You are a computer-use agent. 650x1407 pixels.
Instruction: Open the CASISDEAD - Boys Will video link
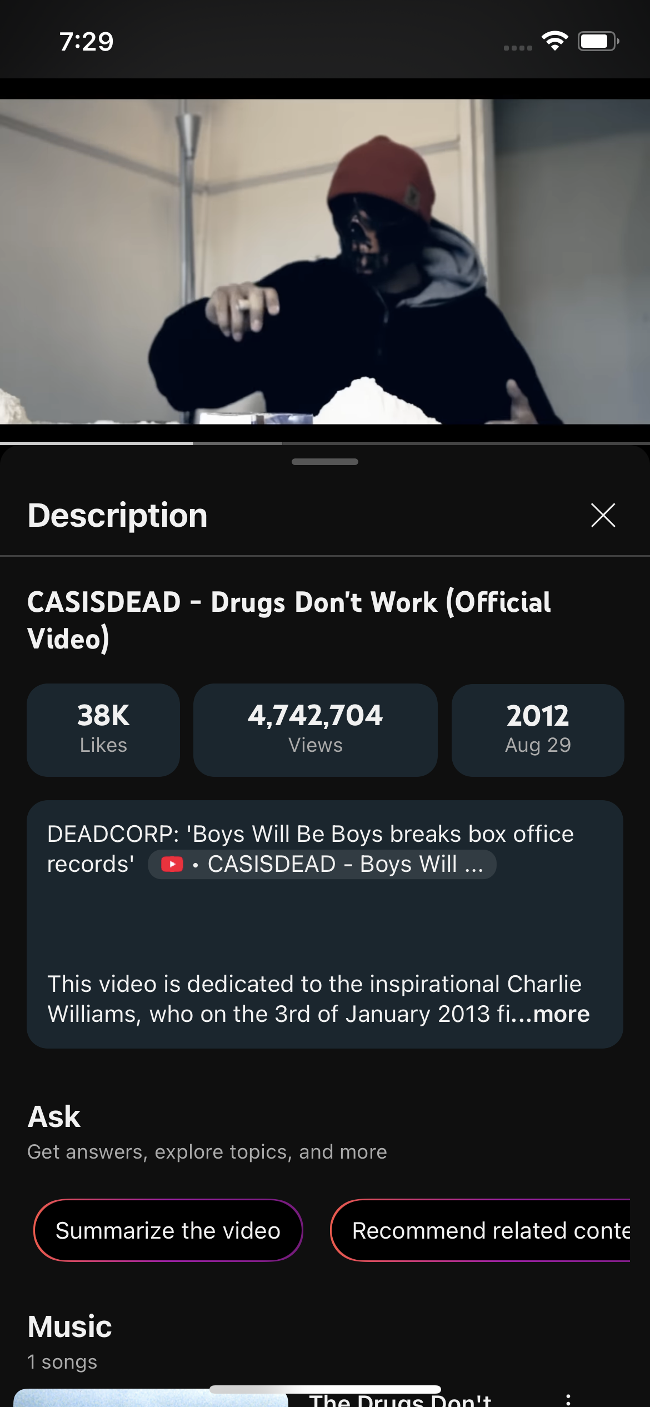(x=322, y=864)
